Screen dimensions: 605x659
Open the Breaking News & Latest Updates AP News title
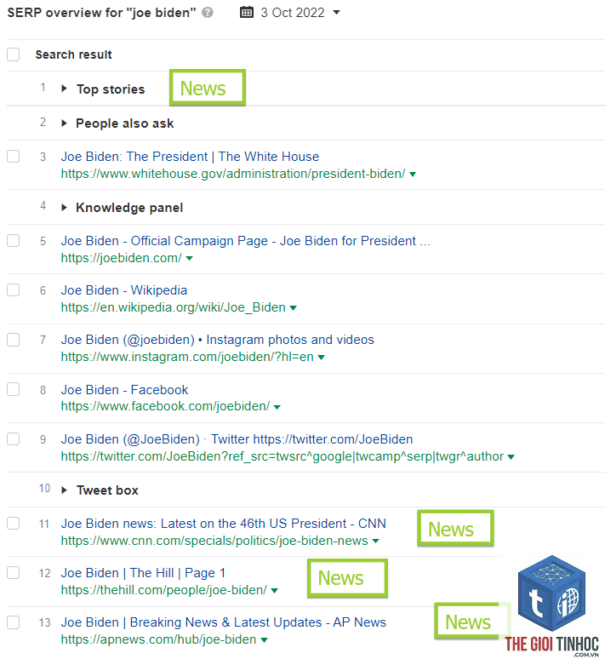[x=223, y=622]
